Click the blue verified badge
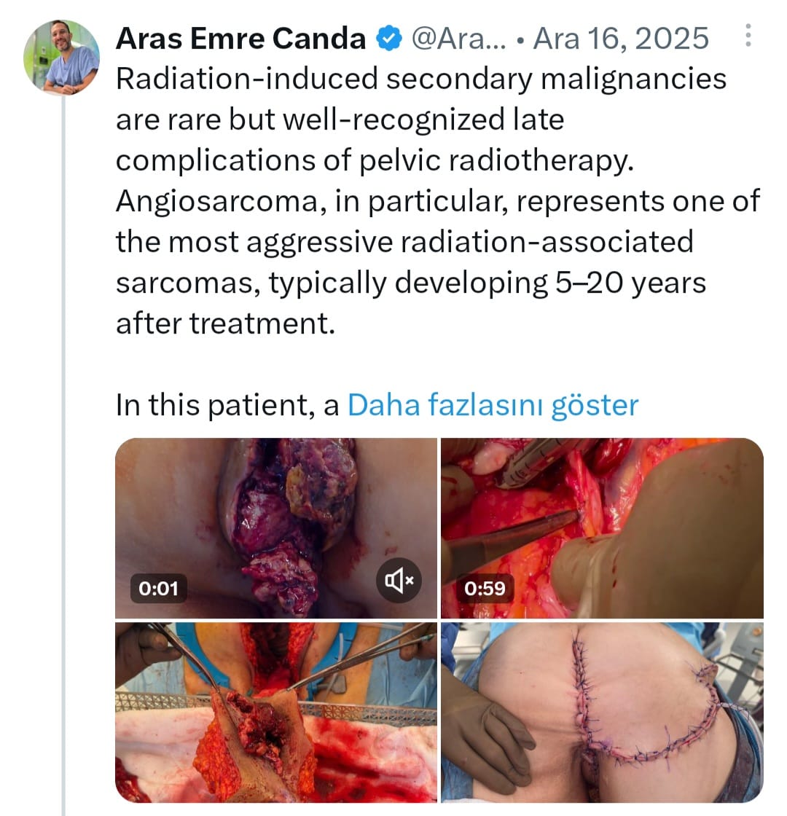This screenshot has height=816, width=787. click(x=388, y=39)
